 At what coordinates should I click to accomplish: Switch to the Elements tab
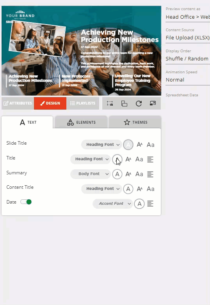coord(81,122)
